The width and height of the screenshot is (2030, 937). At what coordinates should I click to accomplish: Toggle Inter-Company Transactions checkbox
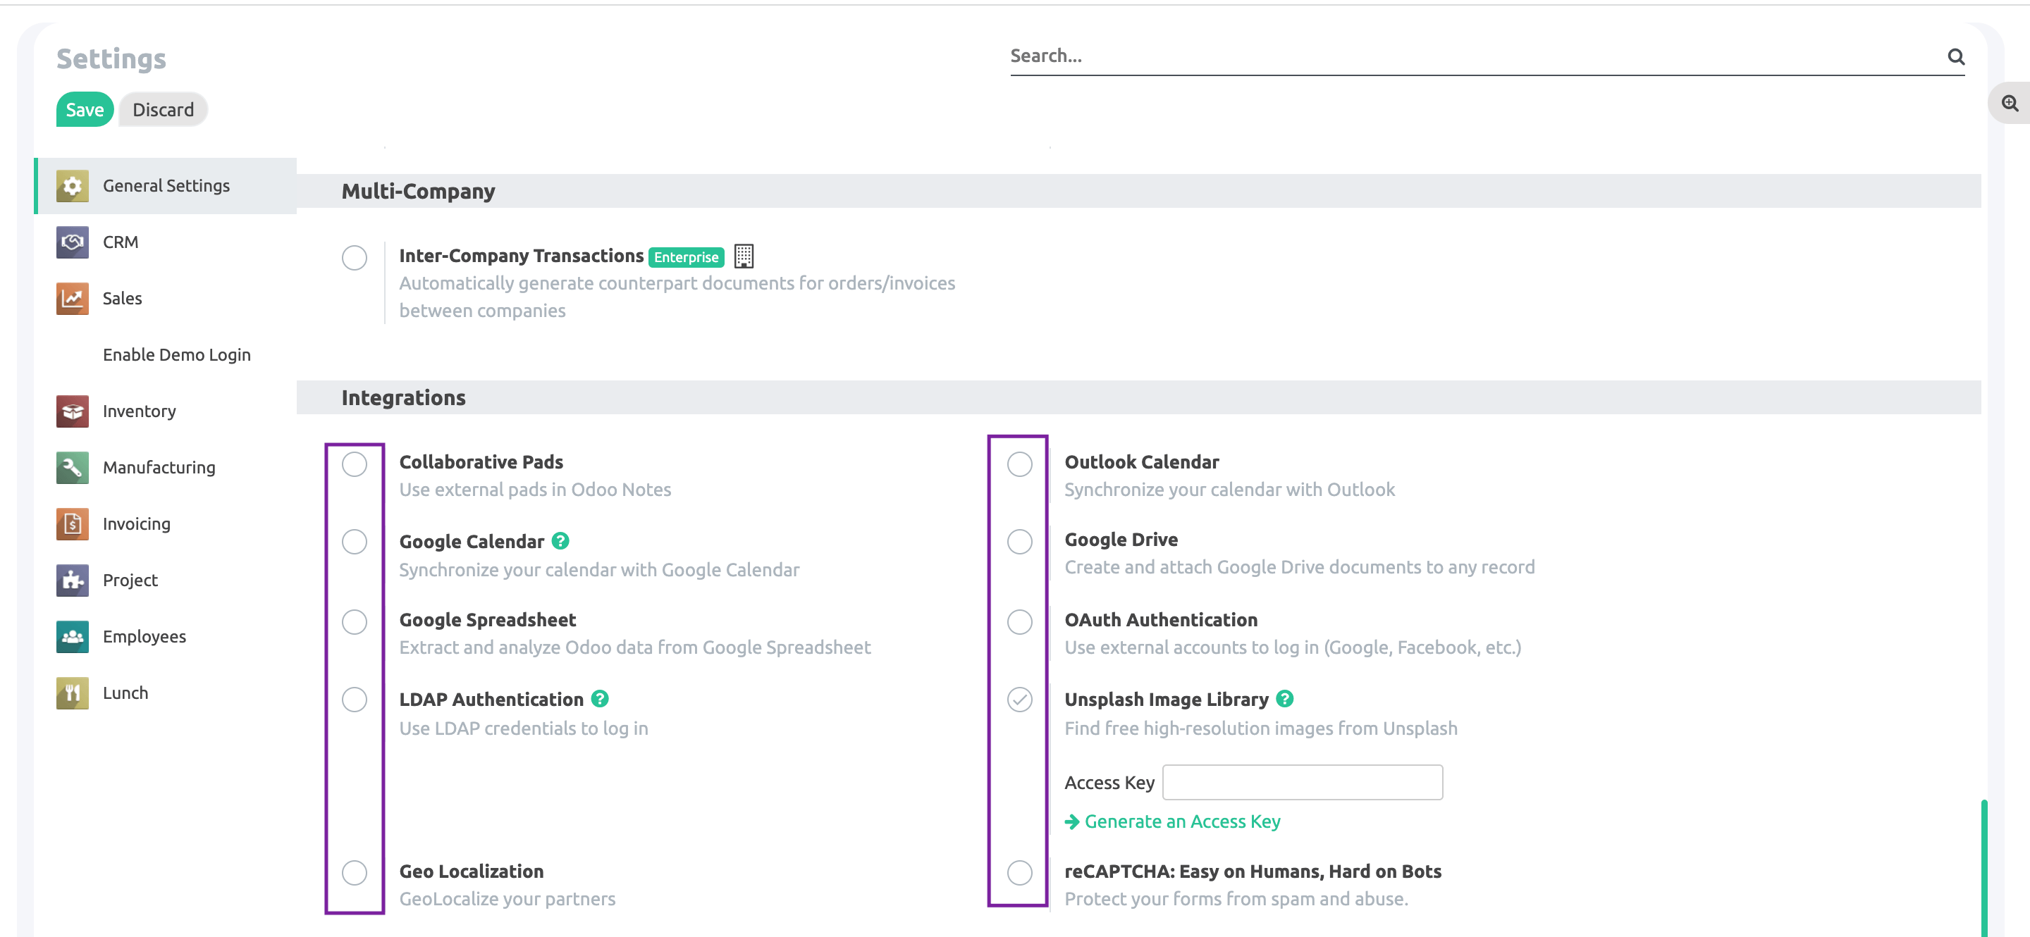[355, 257]
